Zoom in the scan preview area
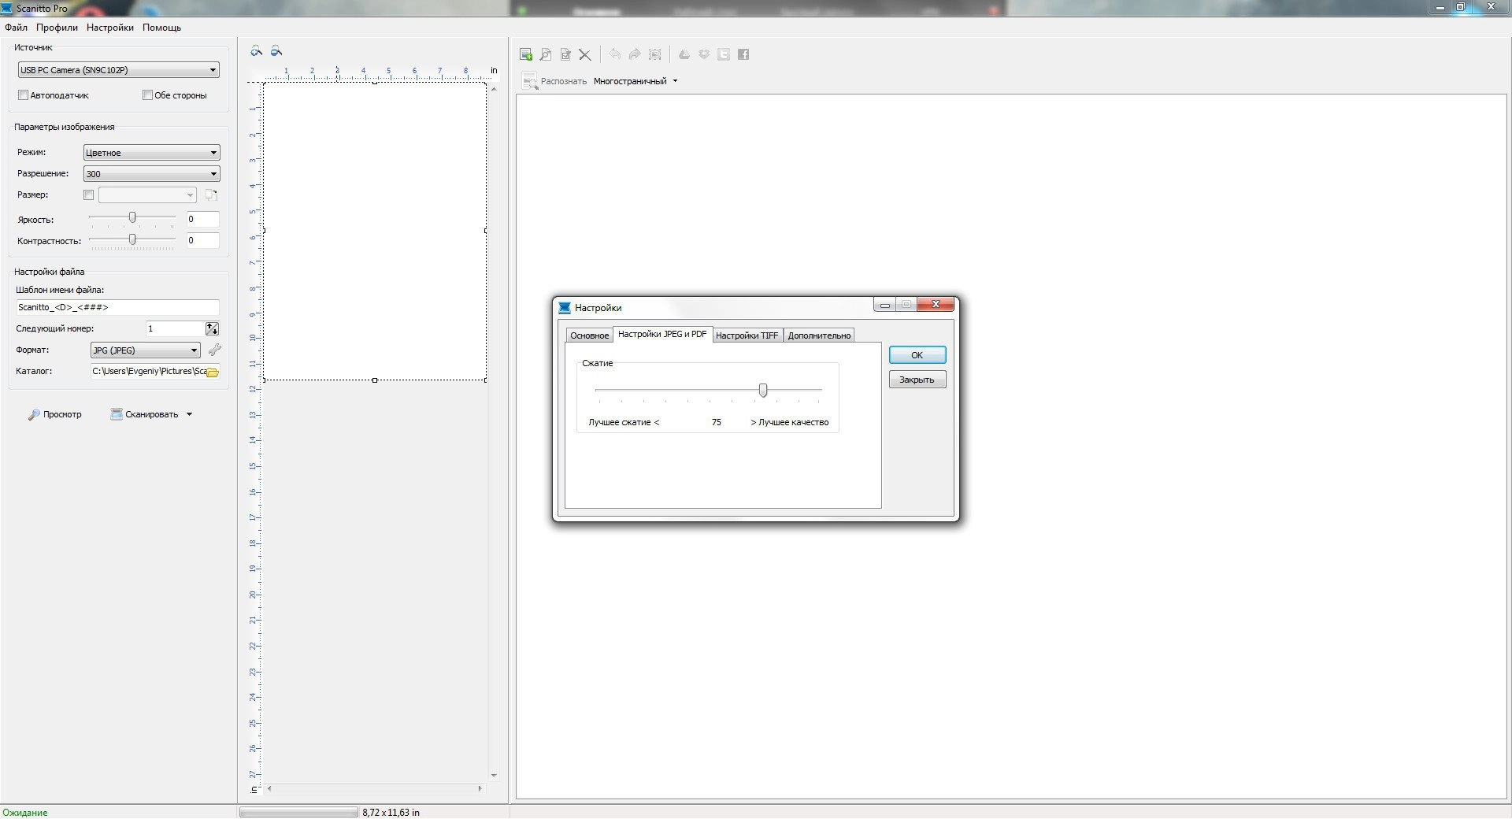This screenshot has width=1512, height=819. (x=257, y=51)
